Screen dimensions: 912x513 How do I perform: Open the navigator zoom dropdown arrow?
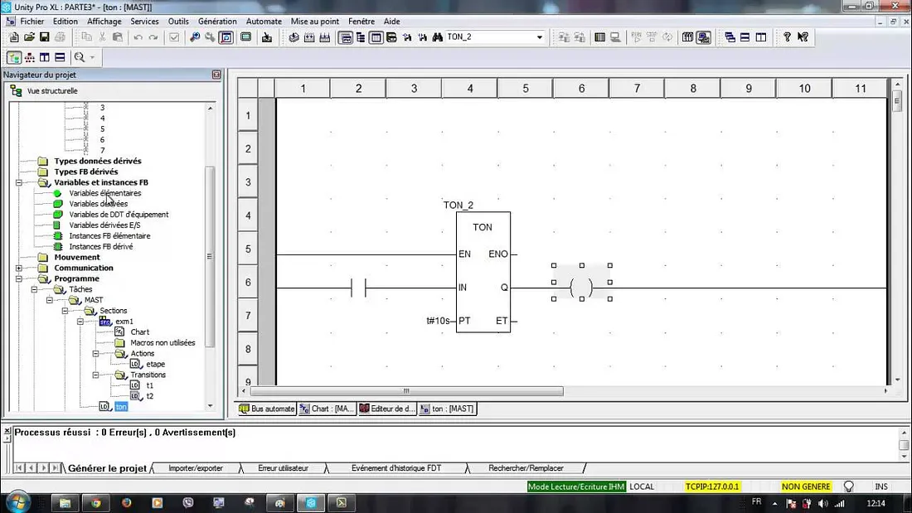tap(92, 57)
